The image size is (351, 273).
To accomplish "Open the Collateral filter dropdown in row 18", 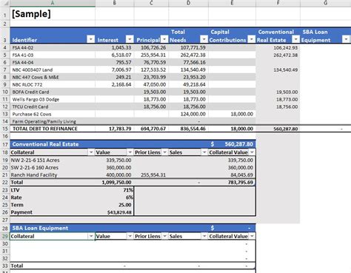I will pos(91,152).
